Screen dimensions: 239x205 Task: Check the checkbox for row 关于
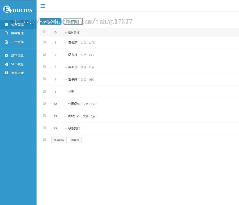(x=44, y=91)
